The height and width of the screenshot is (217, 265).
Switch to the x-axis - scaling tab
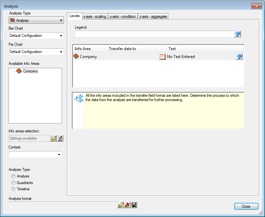95,16
